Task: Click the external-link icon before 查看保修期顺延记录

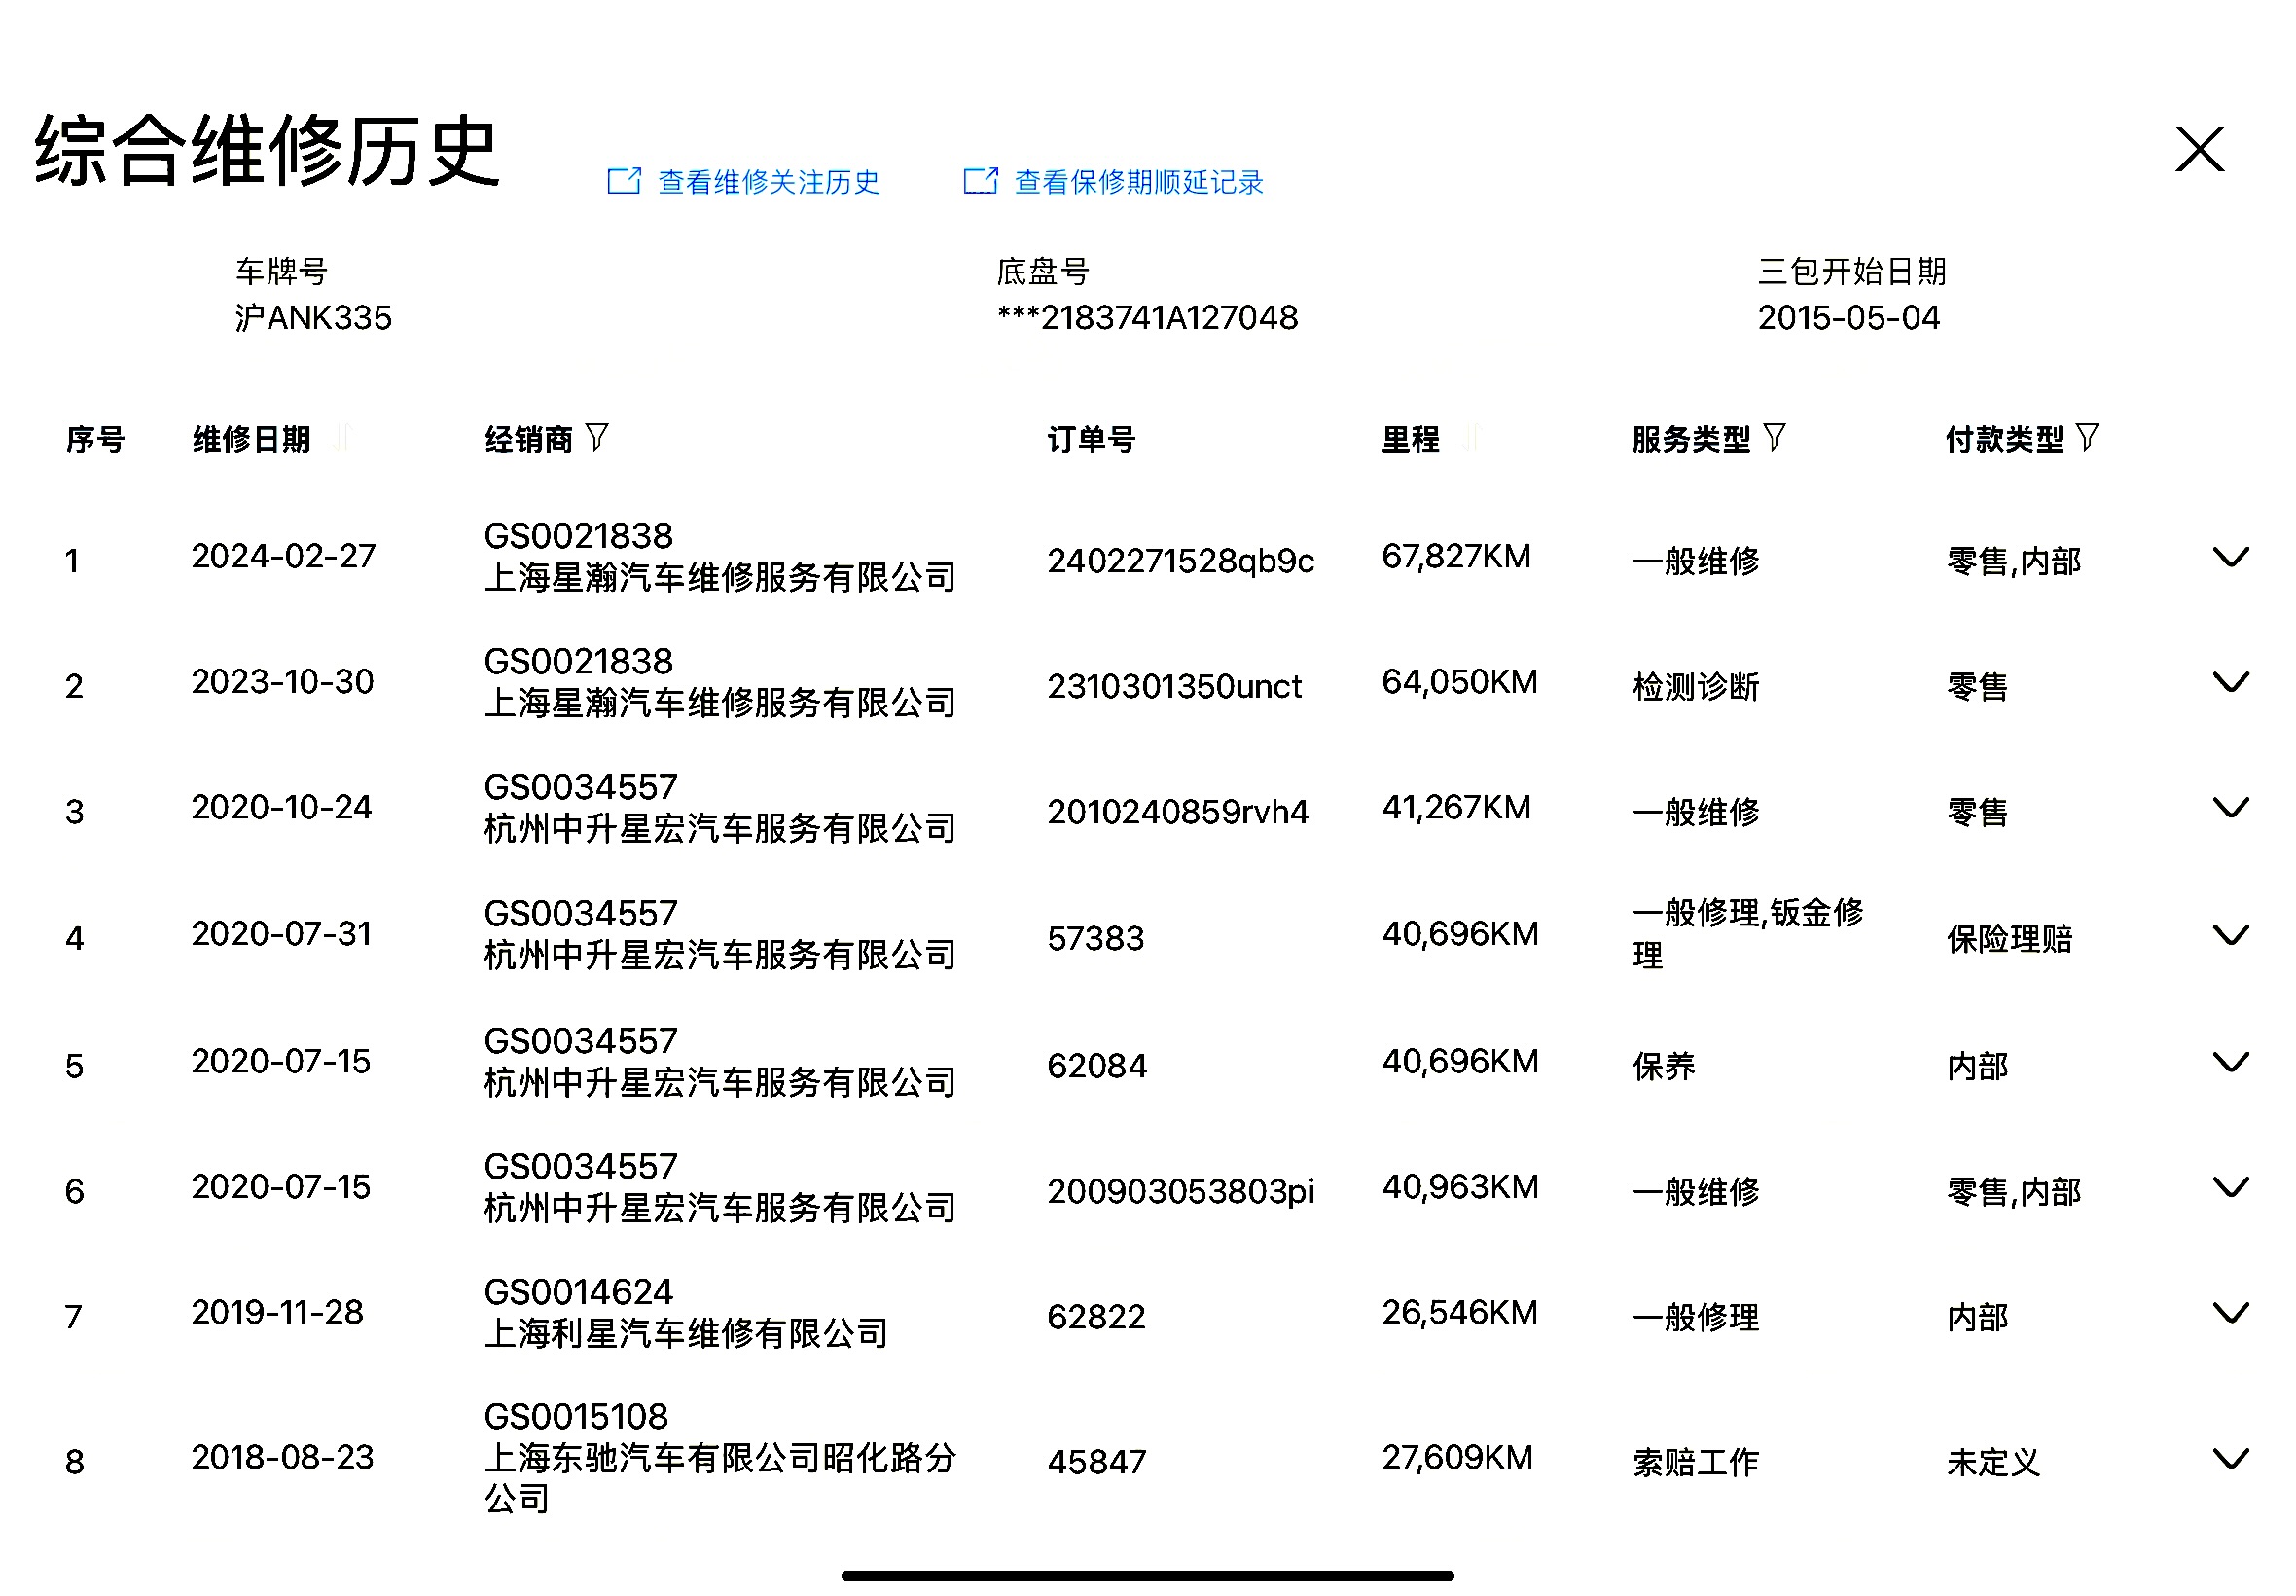Action: (x=980, y=181)
